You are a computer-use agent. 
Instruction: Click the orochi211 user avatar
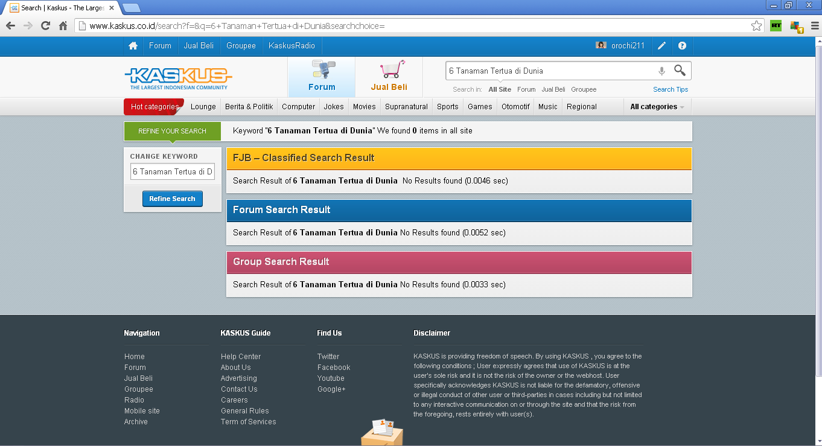click(x=601, y=45)
